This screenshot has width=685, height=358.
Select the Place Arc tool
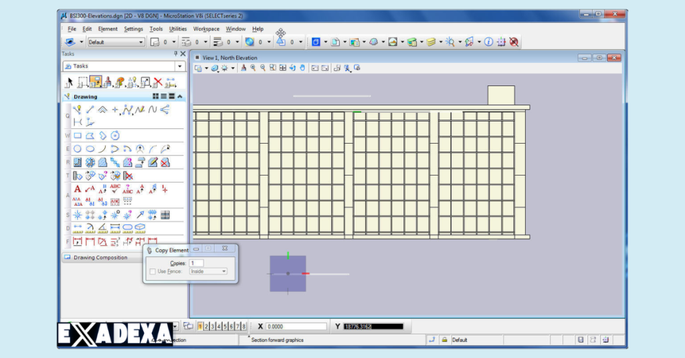coord(102,149)
